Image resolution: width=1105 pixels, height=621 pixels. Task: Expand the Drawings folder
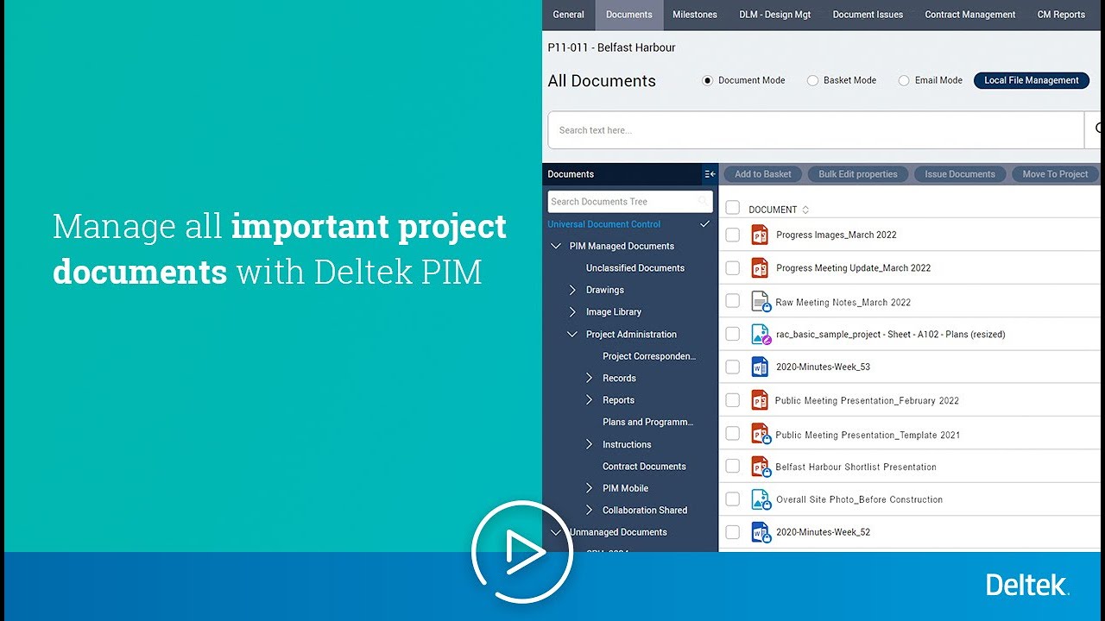click(x=572, y=290)
